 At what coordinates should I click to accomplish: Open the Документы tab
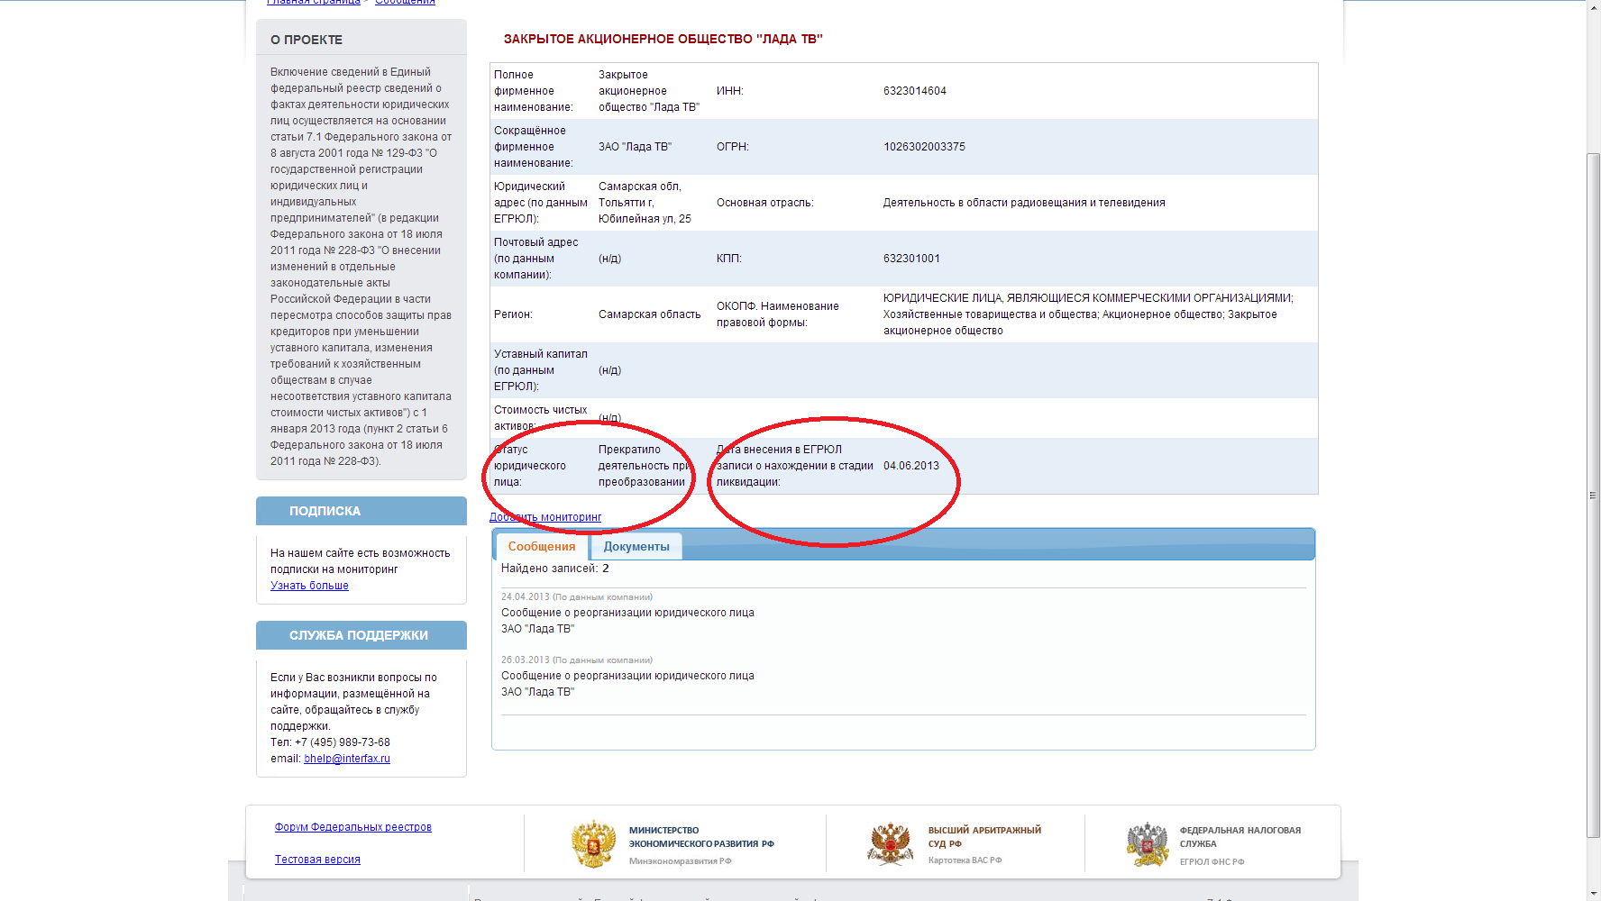(x=636, y=546)
